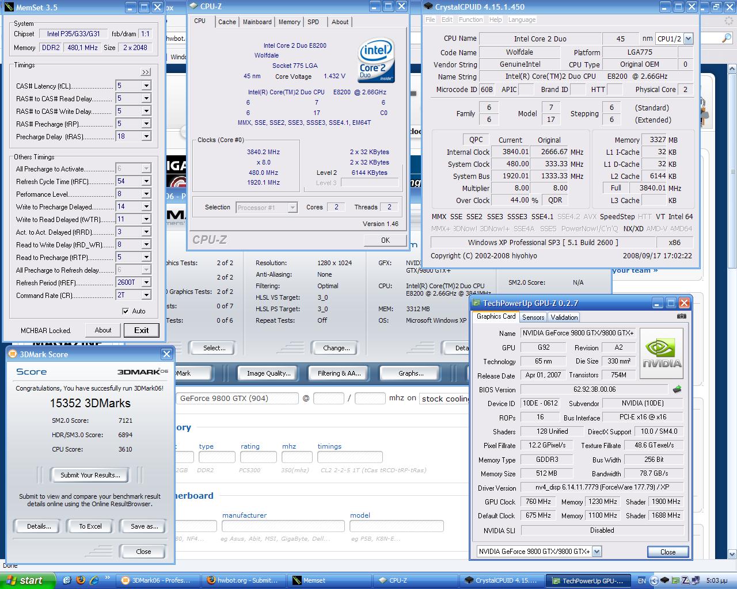Open GPU selection dropdown in GPU-Z

(597, 551)
